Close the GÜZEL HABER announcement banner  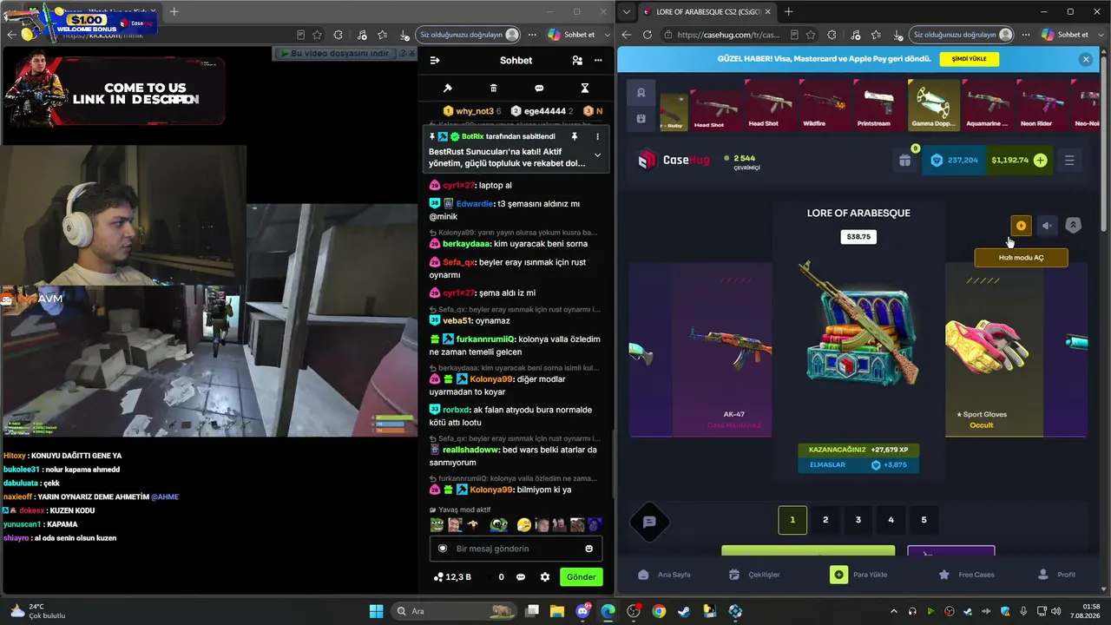(x=1086, y=59)
